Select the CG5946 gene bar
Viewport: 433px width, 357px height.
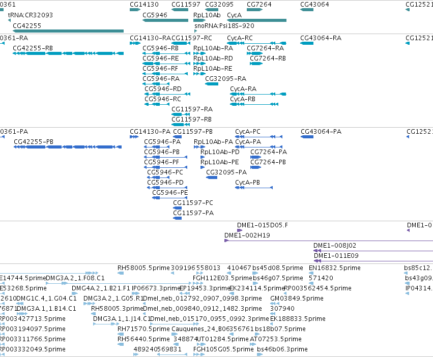click(x=165, y=20)
